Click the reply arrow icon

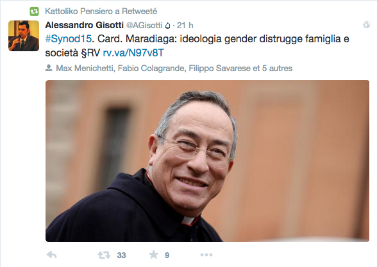pos(52,255)
